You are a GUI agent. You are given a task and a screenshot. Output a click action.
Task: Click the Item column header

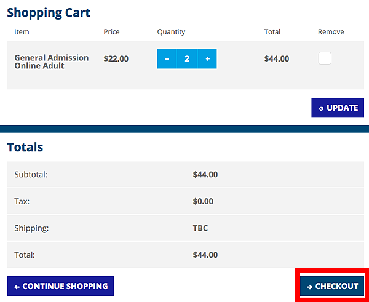click(x=22, y=32)
